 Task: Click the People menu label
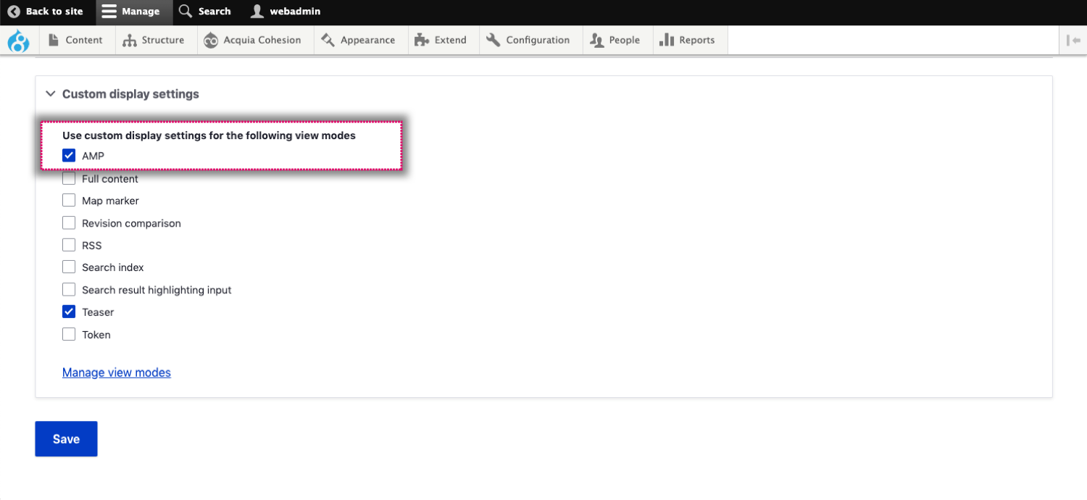click(x=625, y=41)
